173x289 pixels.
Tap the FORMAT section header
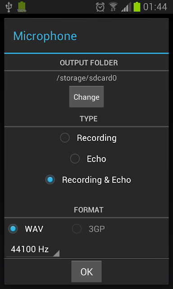pos(89,210)
